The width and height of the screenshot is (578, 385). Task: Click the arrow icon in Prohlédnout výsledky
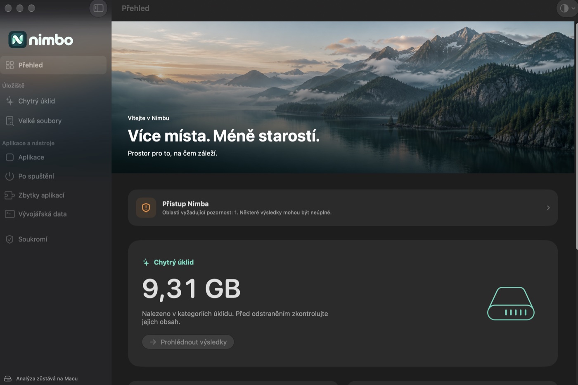[x=153, y=342]
